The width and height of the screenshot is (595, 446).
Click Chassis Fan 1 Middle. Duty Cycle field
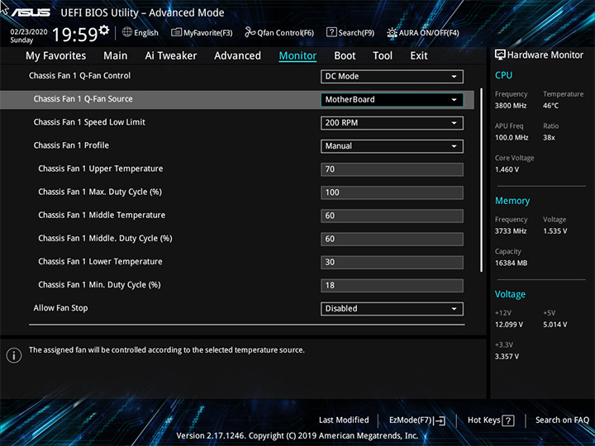click(392, 239)
